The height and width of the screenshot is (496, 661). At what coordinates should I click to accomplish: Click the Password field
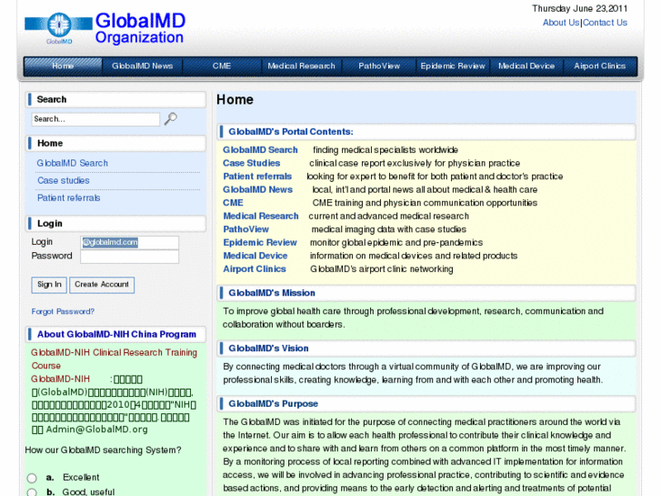pyautogui.click(x=129, y=257)
